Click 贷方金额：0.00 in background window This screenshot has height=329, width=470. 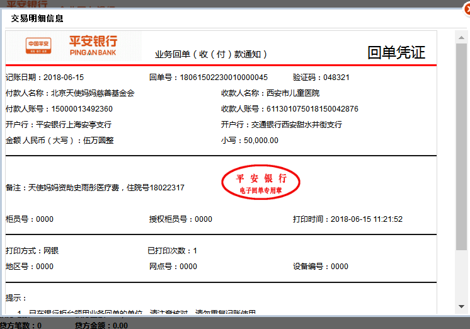[101, 325]
